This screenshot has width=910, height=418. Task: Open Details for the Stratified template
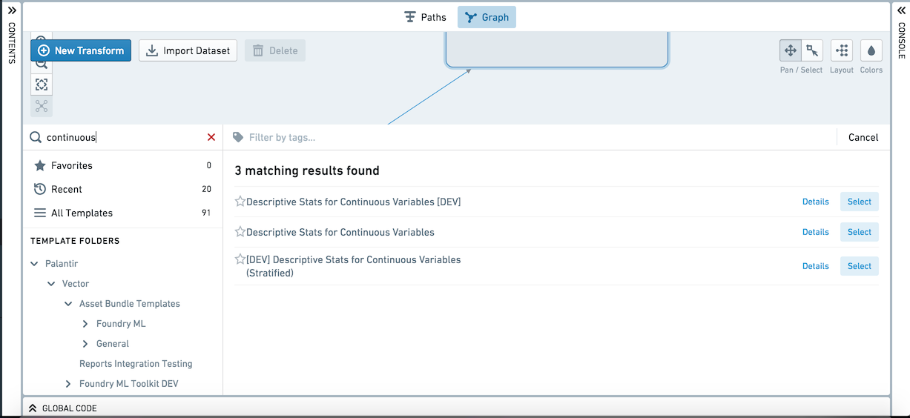click(x=816, y=266)
